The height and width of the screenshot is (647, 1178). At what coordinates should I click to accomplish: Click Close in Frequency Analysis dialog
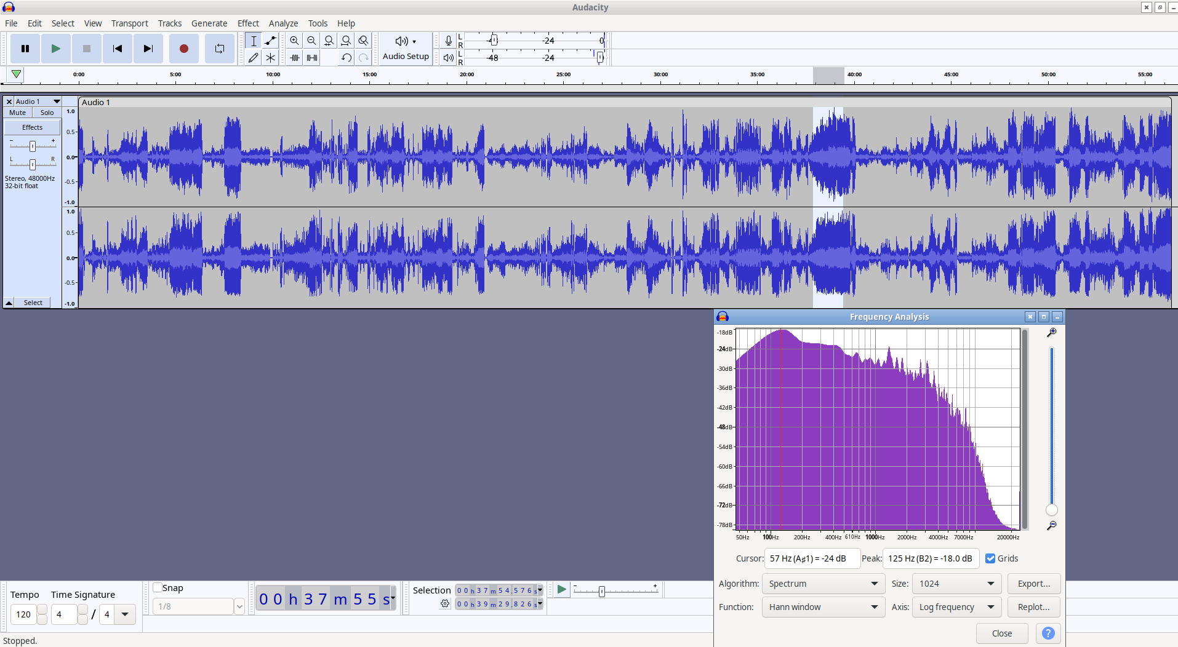(1002, 633)
